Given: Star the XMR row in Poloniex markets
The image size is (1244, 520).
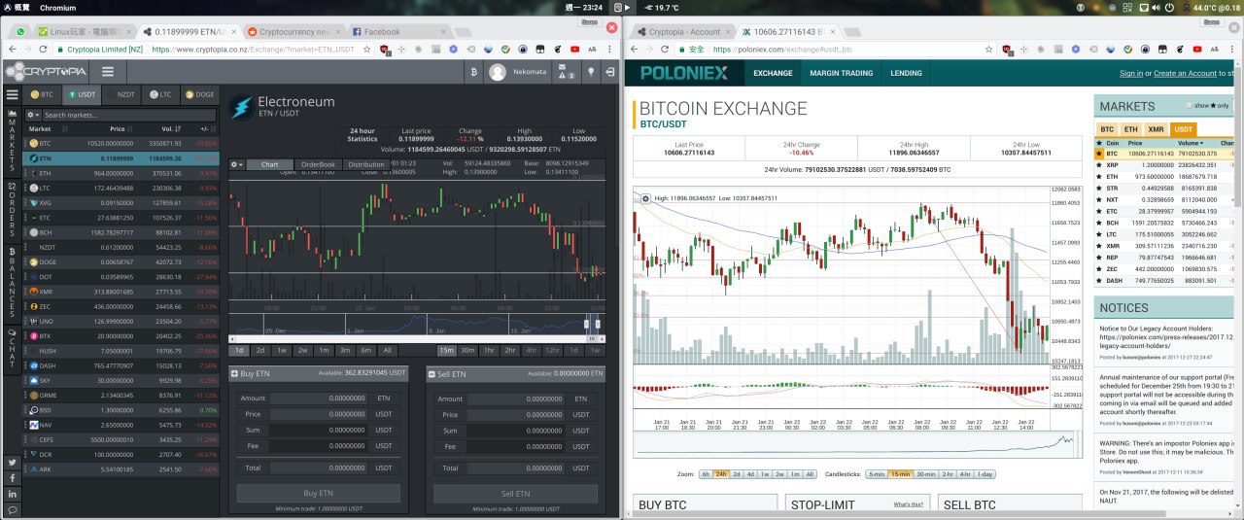Looking at the screenshot, I should coord(1099,246).
